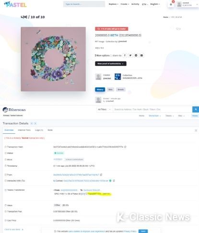Click the butterfly wreath NFT artwork
The height and width of the screenshot is (233, 199).
point(53,59)
